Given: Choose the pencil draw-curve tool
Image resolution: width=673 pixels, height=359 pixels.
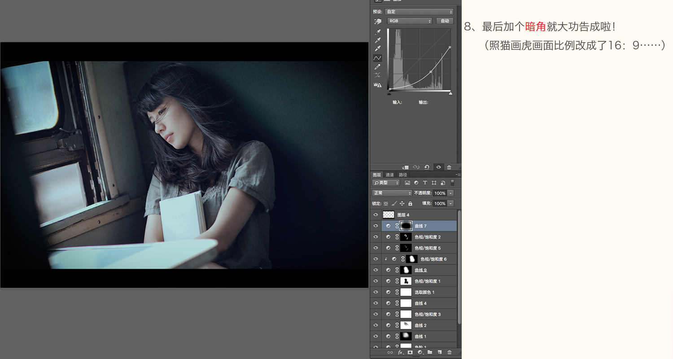Looking at the screenshot, I should point(378,66).
